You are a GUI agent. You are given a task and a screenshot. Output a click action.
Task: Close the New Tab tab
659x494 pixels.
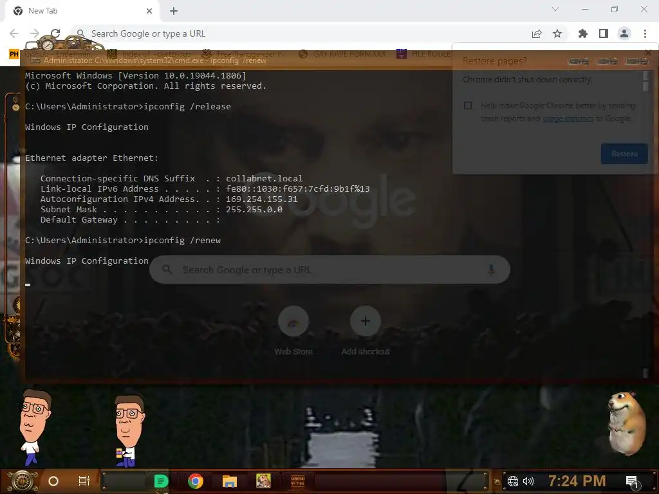pos(149,11)
